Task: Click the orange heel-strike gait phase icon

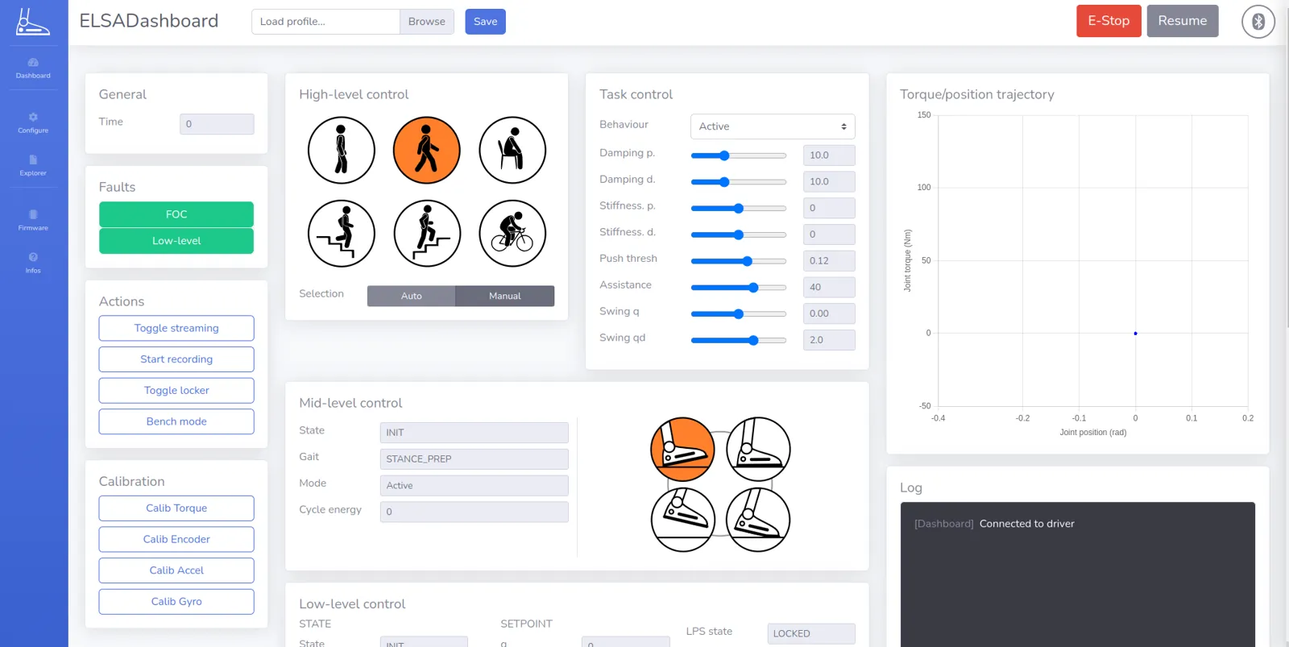Action: pyautogui.click(x=682, y=450)
